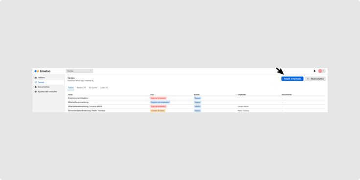Click the Tipo column header
Image resolution: width=360 pixels, height=180 pixels.
[152, 94]
